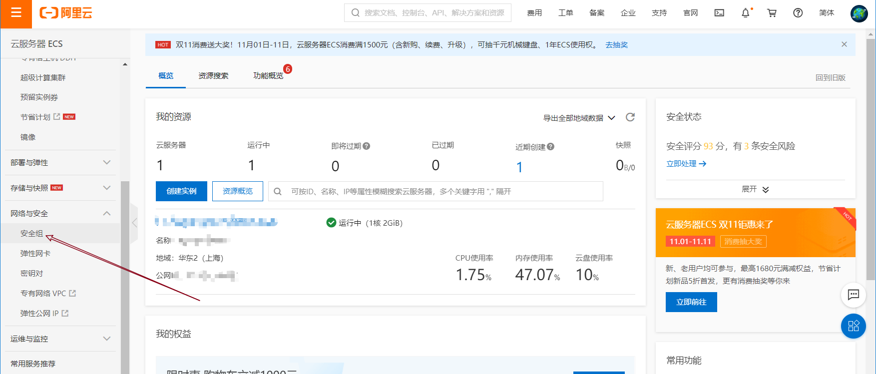Image resolution: width=876 pixels, height=374 pixels.
Task: Open the 官网 top link
Action: [x=690, y=13]
